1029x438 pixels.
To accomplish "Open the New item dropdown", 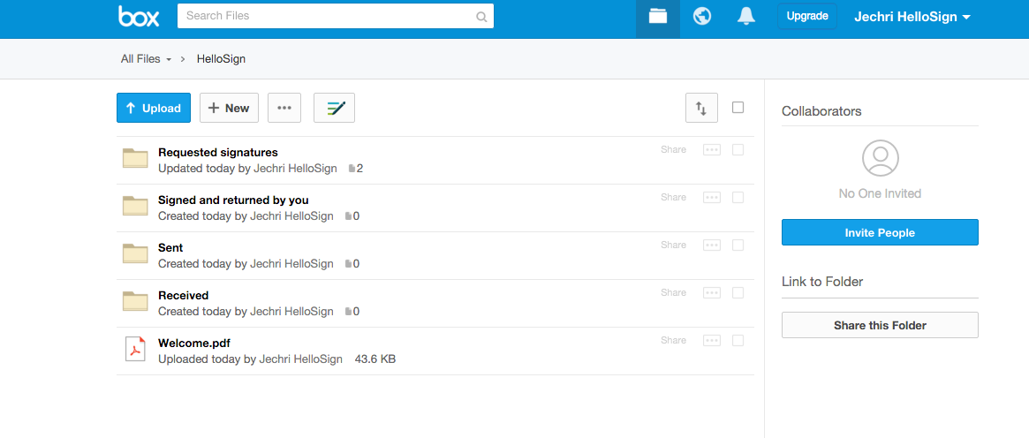I will 229,108.
